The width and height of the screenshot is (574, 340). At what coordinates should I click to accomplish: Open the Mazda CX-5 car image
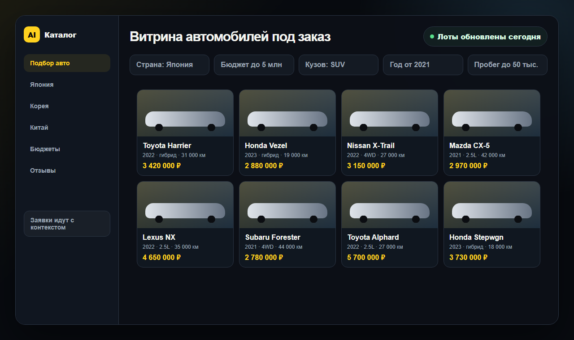492,113
